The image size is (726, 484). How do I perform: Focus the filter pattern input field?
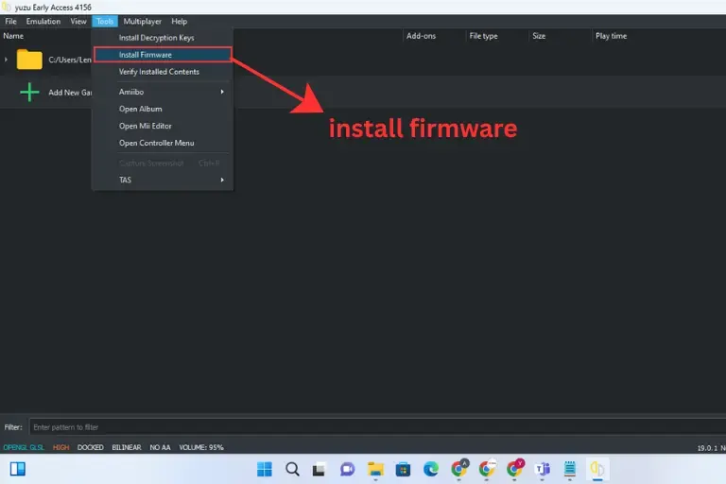coord(377,427)
